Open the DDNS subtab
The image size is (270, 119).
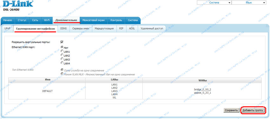click(64, 29)
